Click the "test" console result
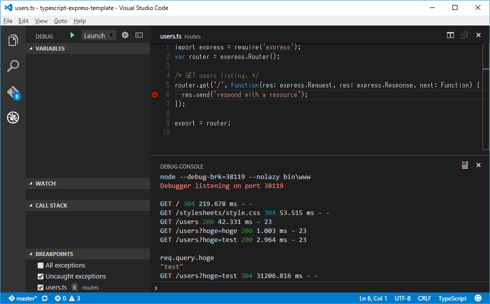 172,267
